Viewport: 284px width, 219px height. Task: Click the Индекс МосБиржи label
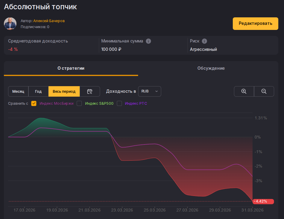[x=56, y=104]
